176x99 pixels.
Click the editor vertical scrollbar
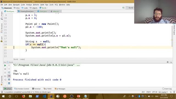tap(172, 36)
